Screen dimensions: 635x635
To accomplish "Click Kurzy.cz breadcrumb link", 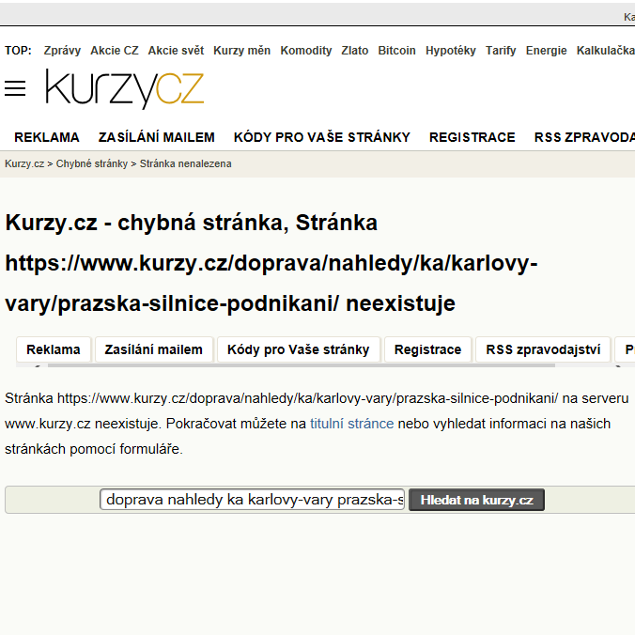I will point(24,164).
